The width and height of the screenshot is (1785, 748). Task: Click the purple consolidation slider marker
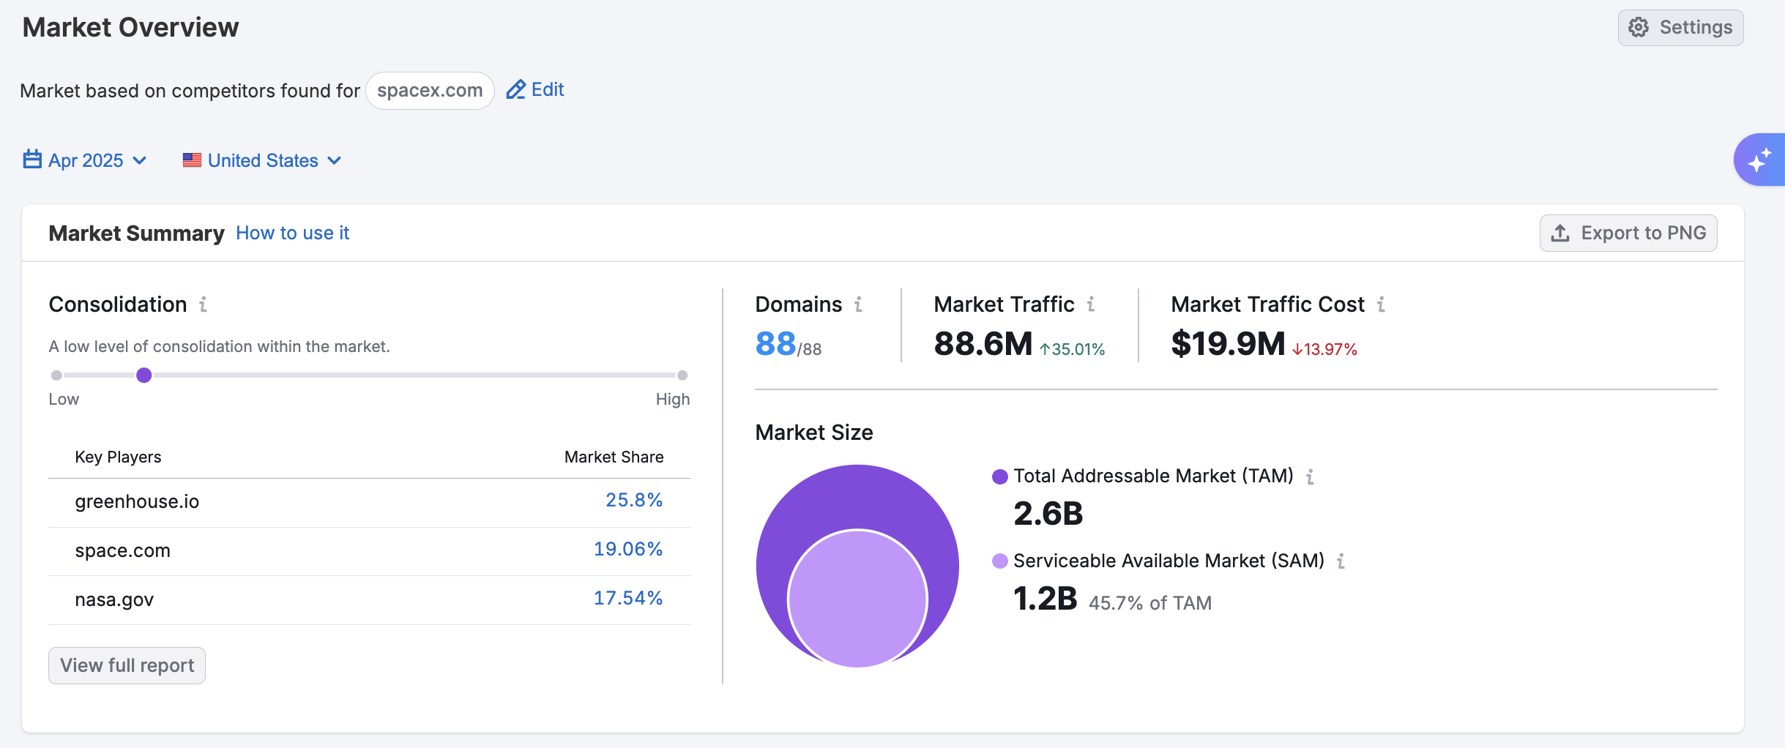pyautogui.click(x=144, y=375)
